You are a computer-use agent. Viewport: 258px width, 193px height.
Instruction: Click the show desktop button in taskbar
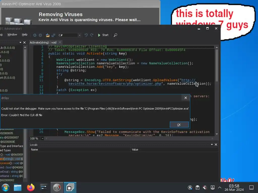click(x=251, y=187)
